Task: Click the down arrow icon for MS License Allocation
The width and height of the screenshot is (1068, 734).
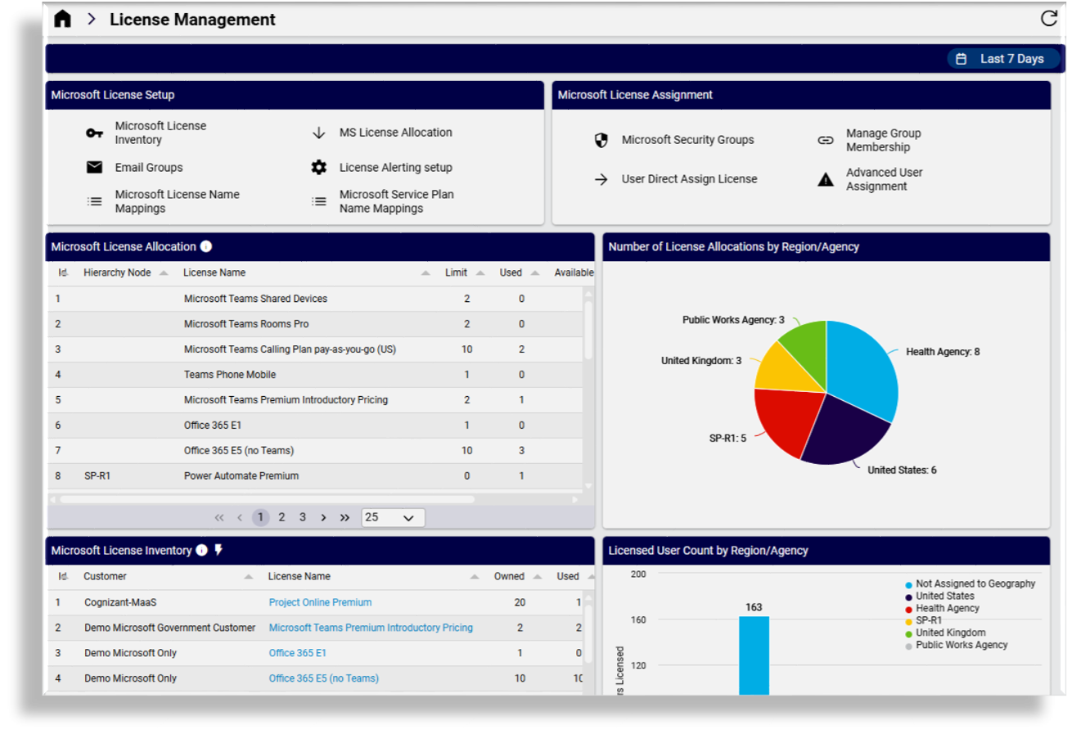Action: coord(319,133)
